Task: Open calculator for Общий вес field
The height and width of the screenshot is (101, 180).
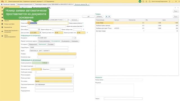Action: 64,69
